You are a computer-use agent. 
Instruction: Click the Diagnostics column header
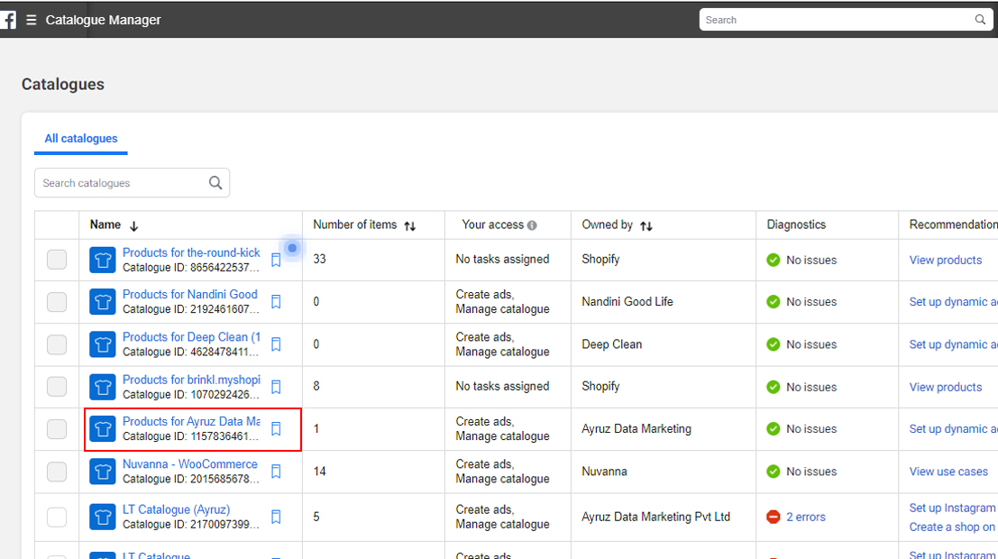(795, 225)
